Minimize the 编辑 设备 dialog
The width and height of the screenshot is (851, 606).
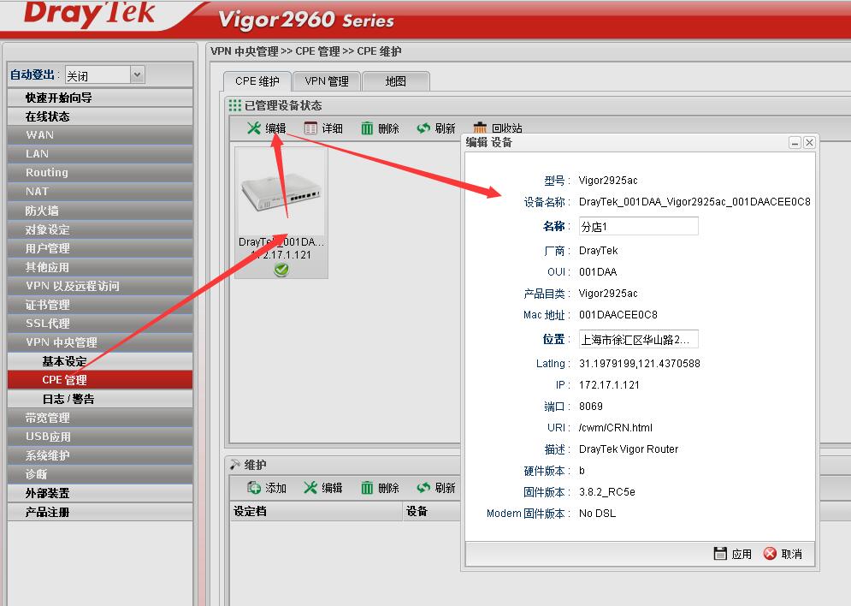pos(795,143)
